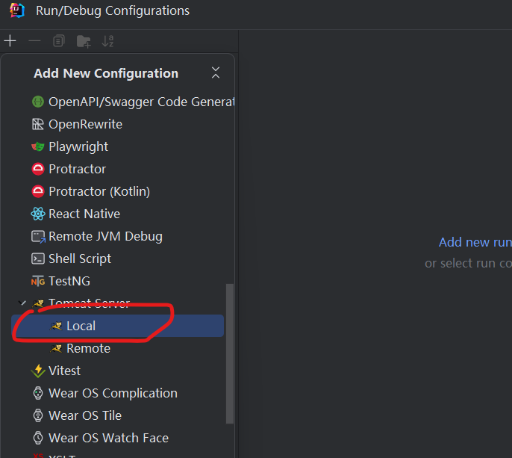
Task: Collapse the Tomcat Server group chevron
Action: [x=22, y=303]
